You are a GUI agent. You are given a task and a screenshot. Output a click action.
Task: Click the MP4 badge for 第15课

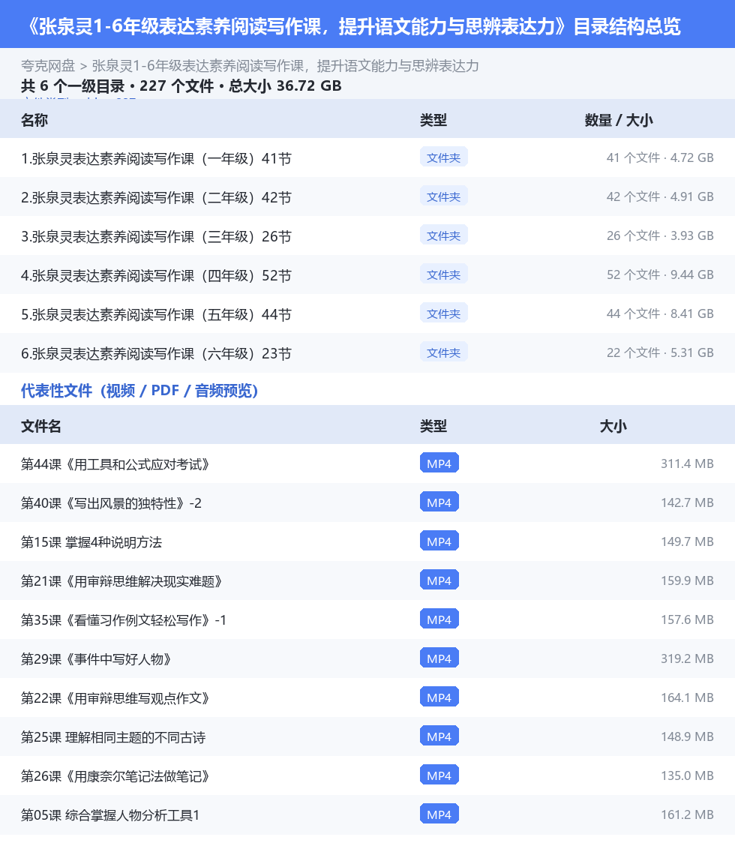click(439, 541)
